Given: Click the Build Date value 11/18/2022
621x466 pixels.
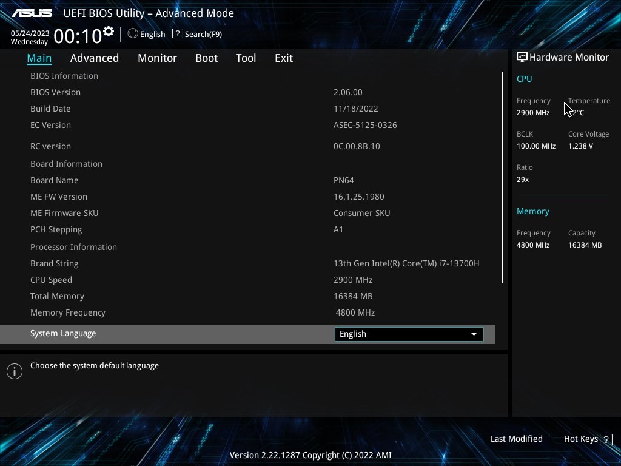Looking at the screenshot, I should click(355, 109).
